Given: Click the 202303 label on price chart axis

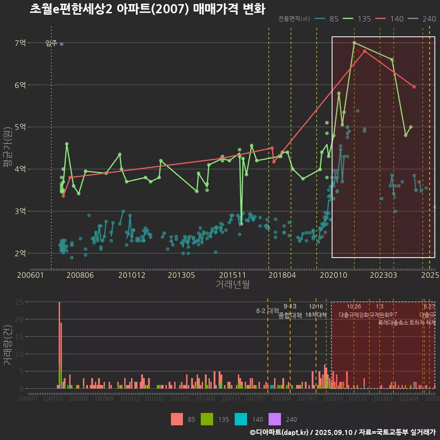Looking at the screenshot, I should coord(383,275).
